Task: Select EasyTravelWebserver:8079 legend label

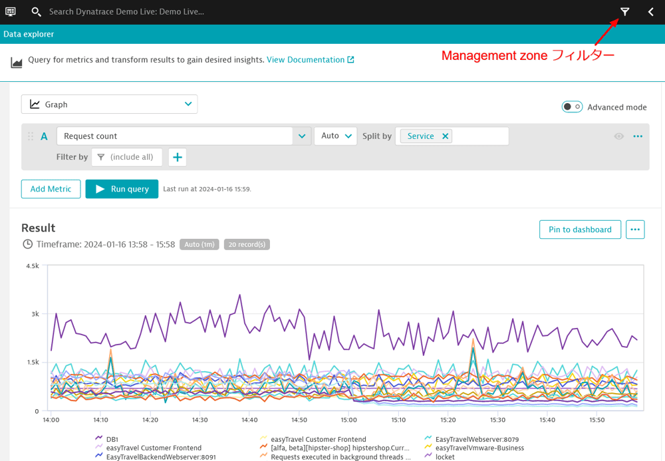Action: click(x=477, y=439)
